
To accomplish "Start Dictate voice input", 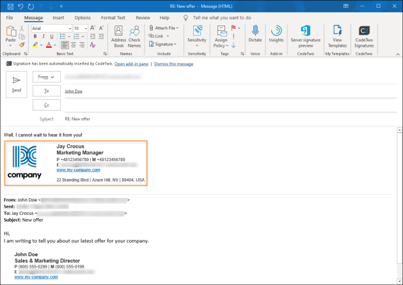I will tap(255, 34).
